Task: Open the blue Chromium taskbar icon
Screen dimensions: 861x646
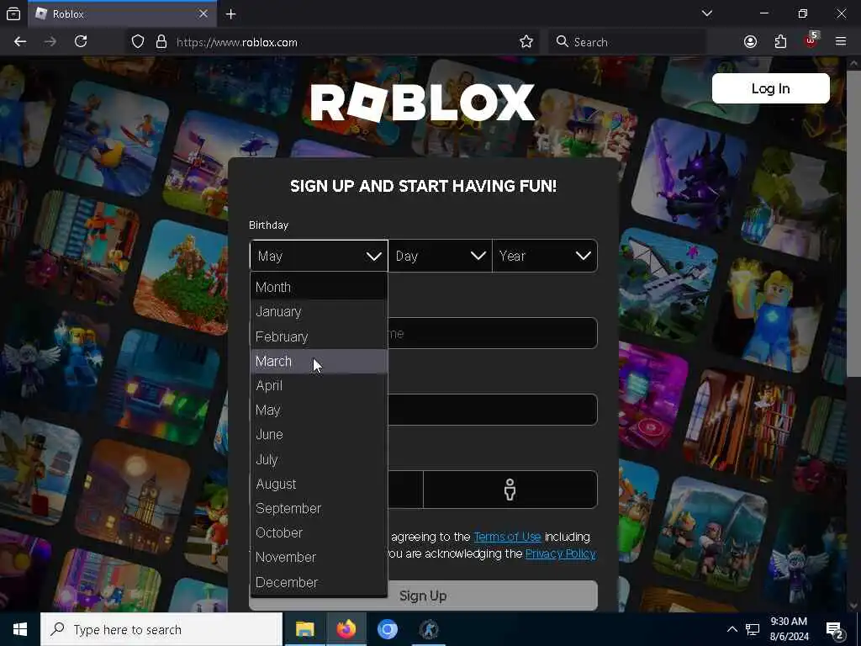Action: (387, 629)
